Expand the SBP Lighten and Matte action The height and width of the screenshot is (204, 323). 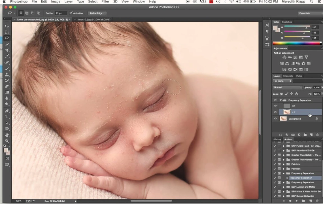tap(284, 187)
